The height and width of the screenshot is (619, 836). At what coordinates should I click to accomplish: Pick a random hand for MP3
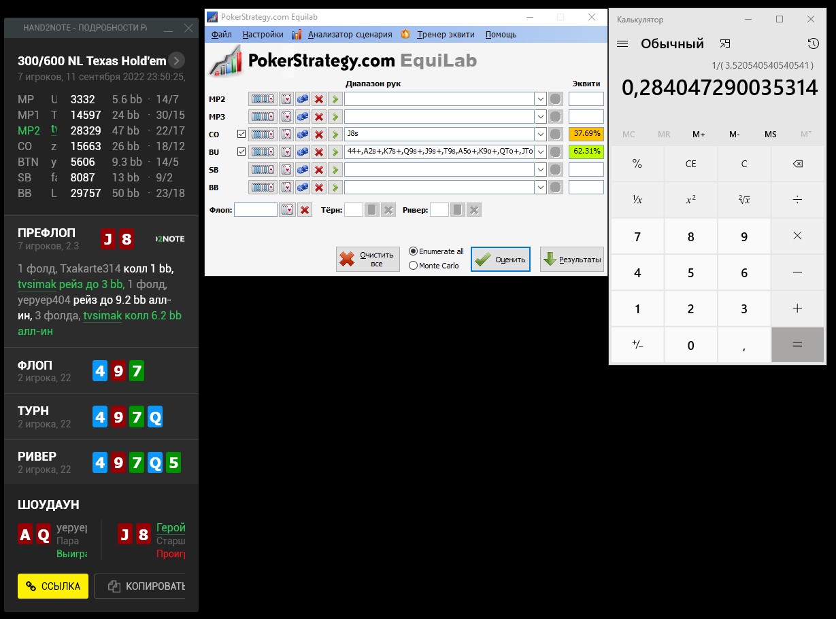click(x=302, y=117)
